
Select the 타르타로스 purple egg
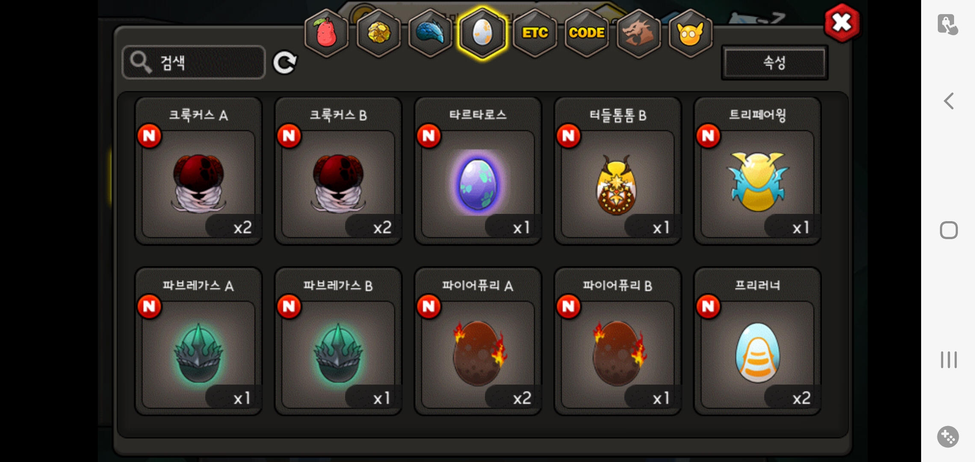coord(478,171)
